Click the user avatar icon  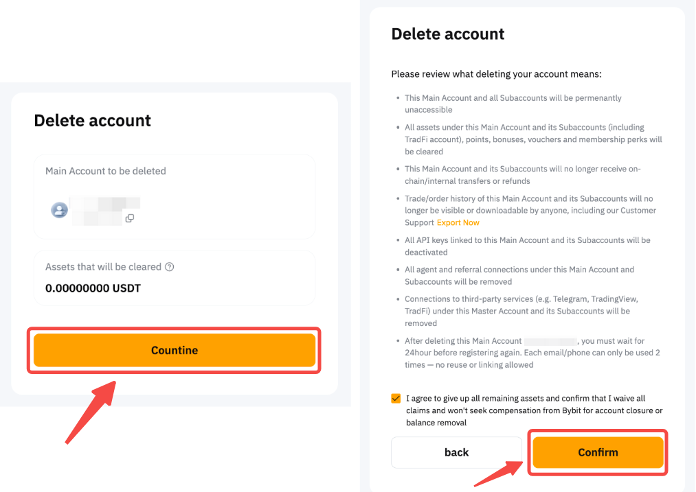coord(60,210)
